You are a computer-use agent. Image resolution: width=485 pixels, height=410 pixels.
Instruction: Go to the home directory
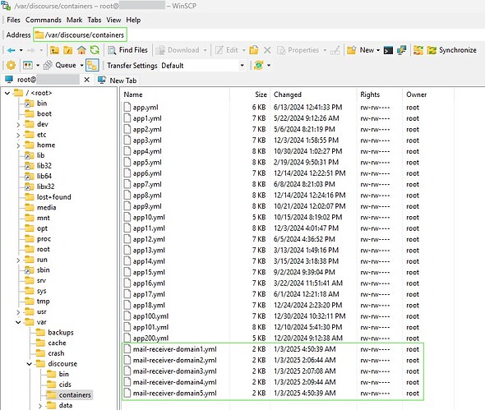(x=81, y=50)
